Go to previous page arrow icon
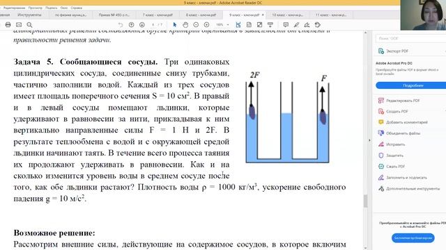The image size is (446, 250). [x=132, y=25]
